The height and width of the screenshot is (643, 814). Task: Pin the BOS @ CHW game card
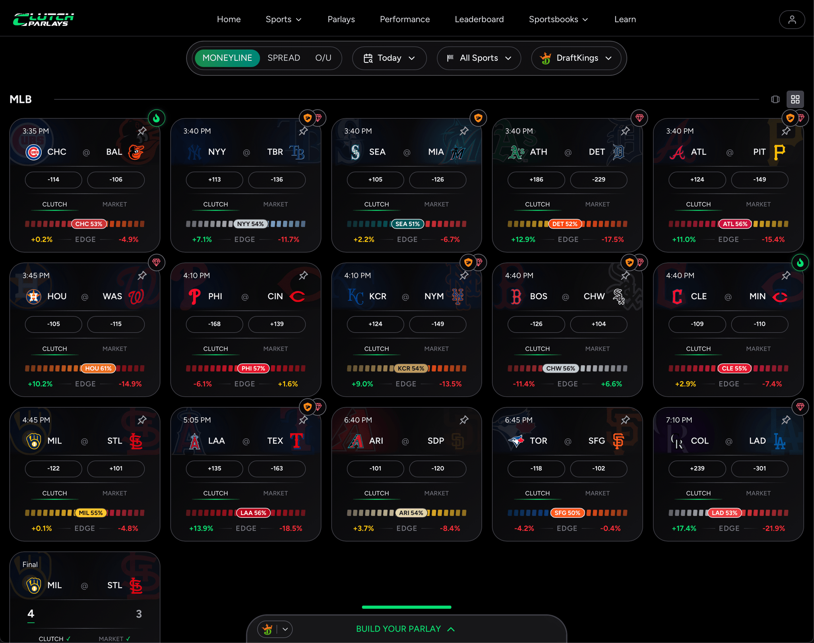pyautogui.click(x=625, y=275)
